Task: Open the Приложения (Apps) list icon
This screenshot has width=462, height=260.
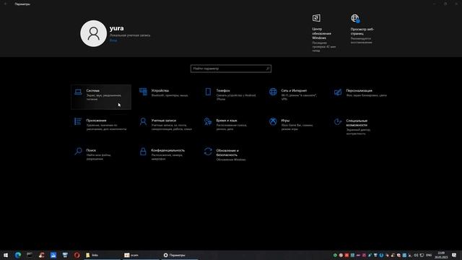Action: pos(78,121)
